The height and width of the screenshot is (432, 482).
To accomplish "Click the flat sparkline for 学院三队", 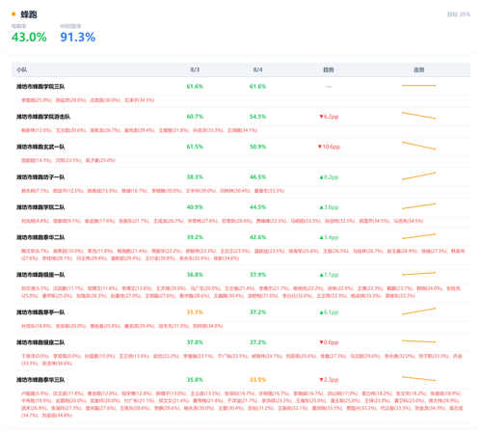I will (419, 86).
